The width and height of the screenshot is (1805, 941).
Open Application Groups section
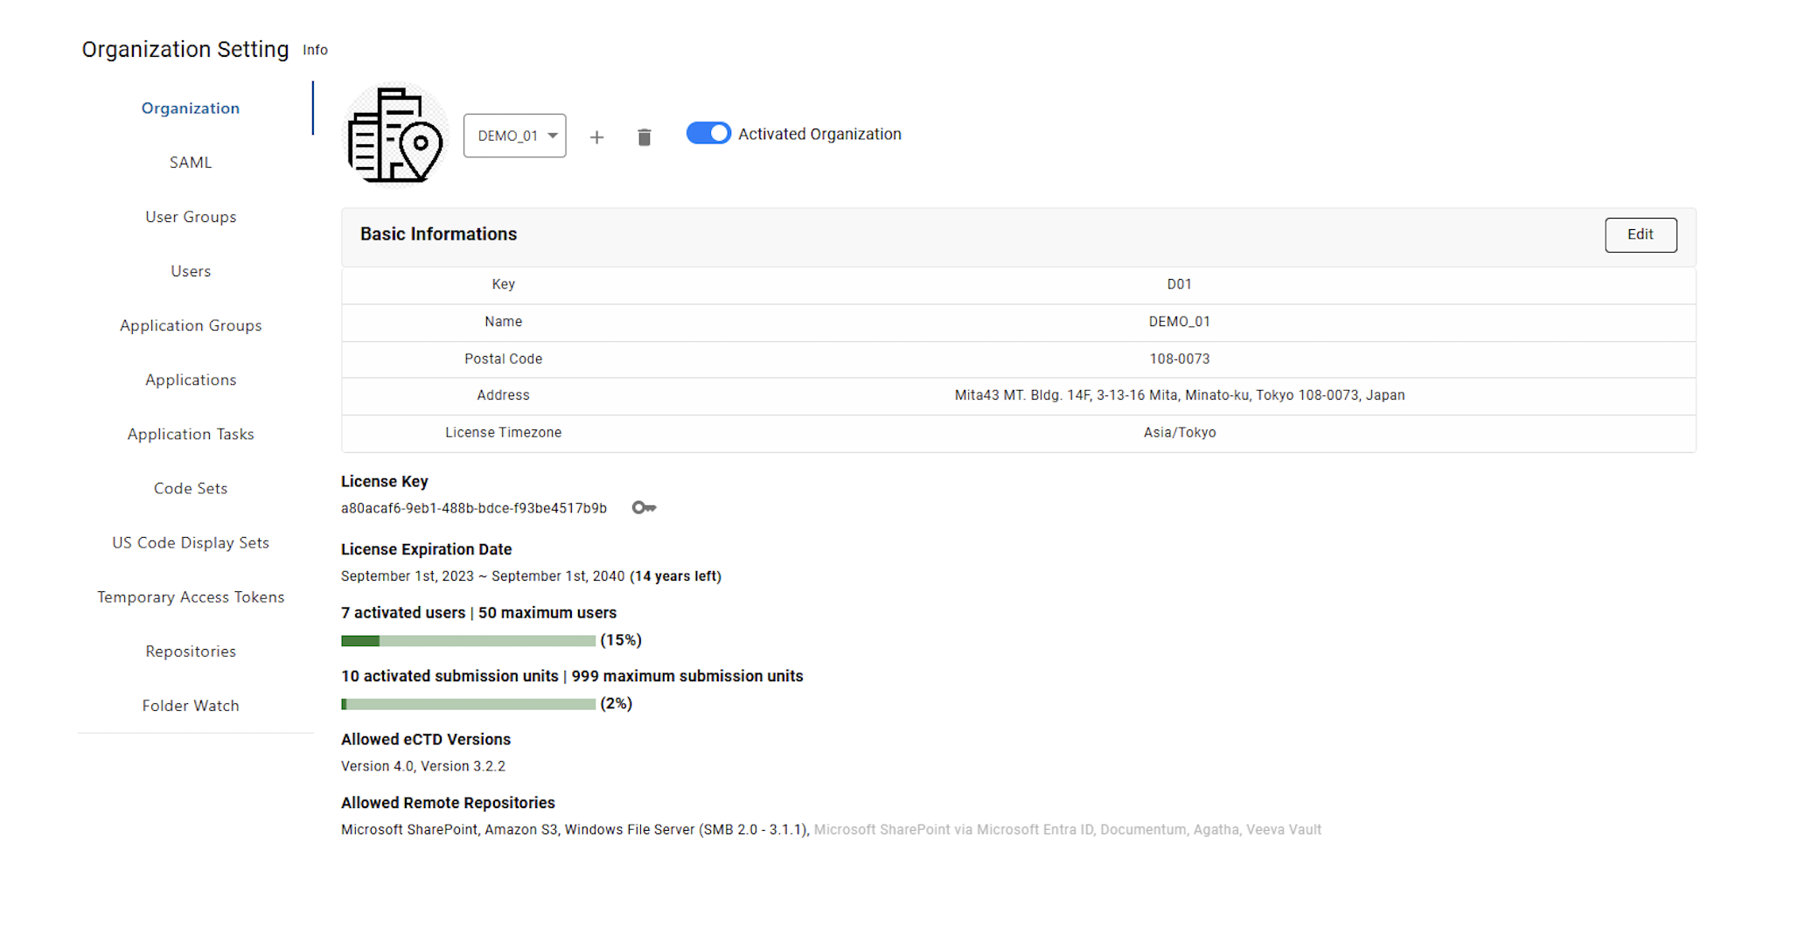pyautogui.click(x=191, y=325)
